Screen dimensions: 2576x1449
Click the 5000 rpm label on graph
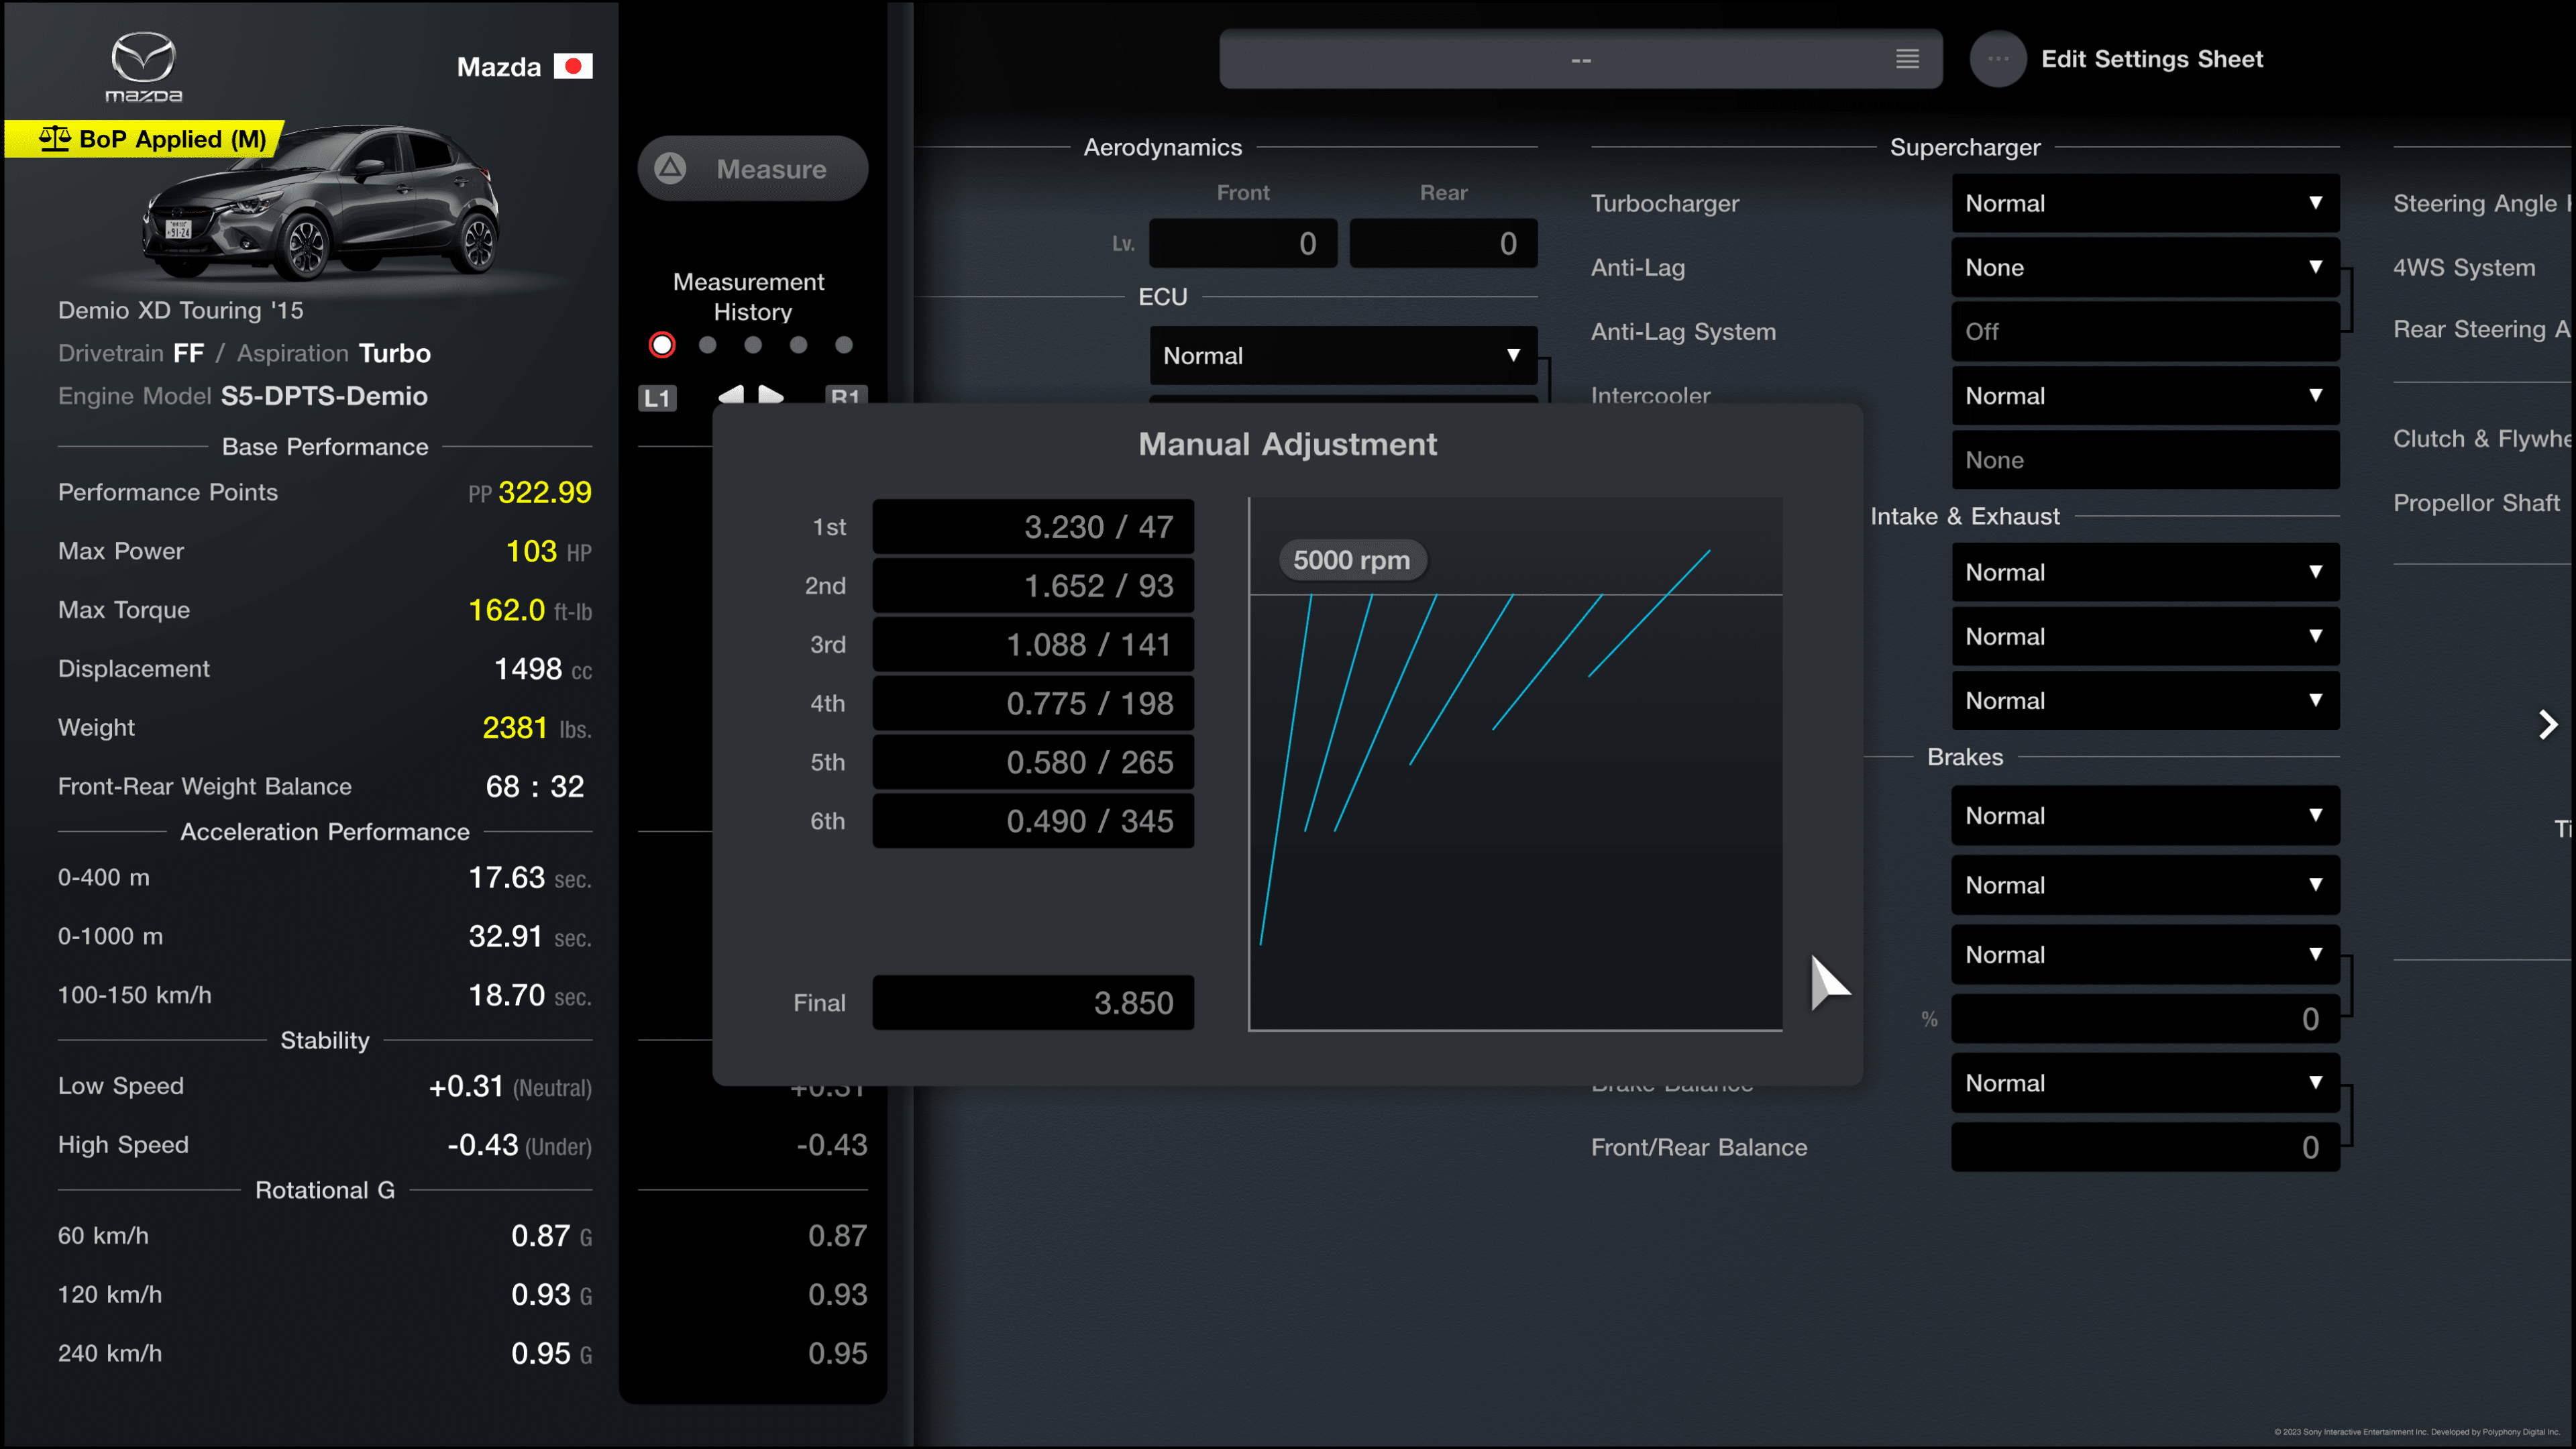pyautogui.click(x=1352, y=560)
